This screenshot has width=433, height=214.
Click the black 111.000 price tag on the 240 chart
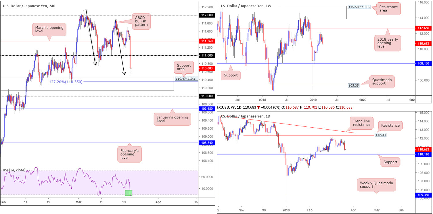tap(207, 55)
